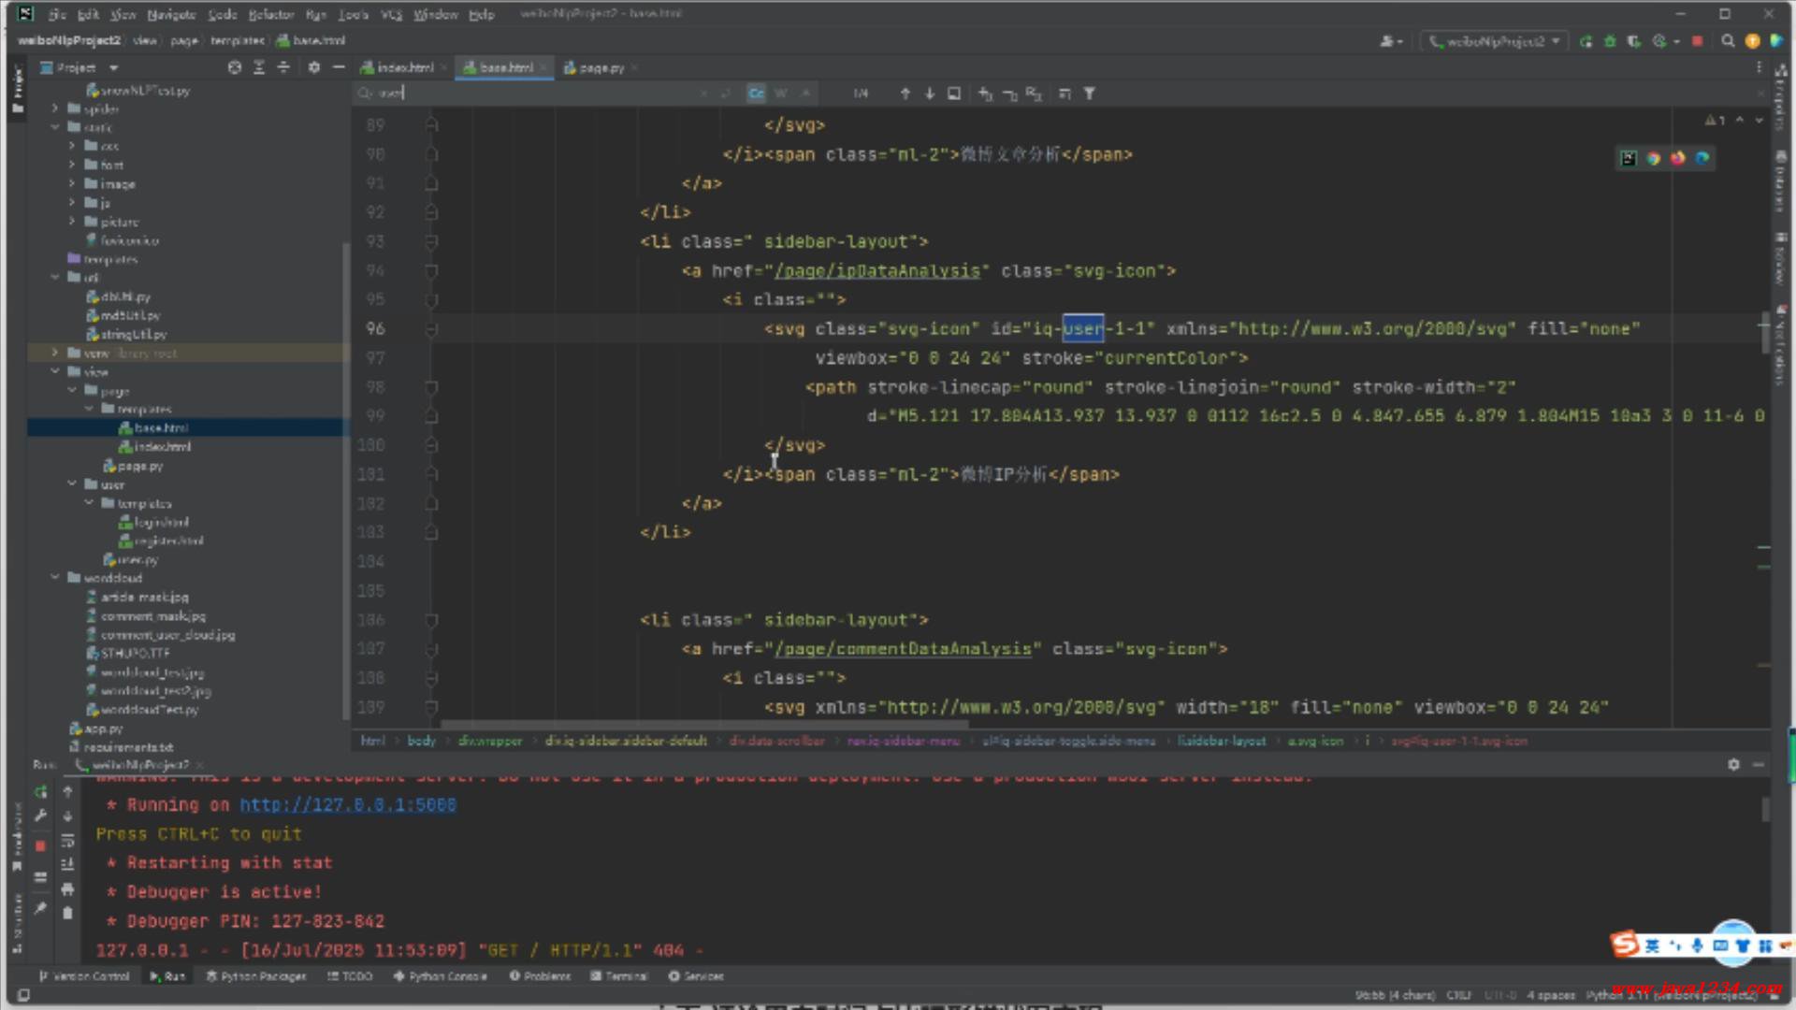Collapse the wordcloud folder in tree

(55, 578)
